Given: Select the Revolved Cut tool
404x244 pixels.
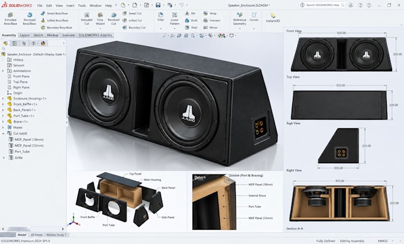Looking at the screenshot, I should [x=113, y=18].
